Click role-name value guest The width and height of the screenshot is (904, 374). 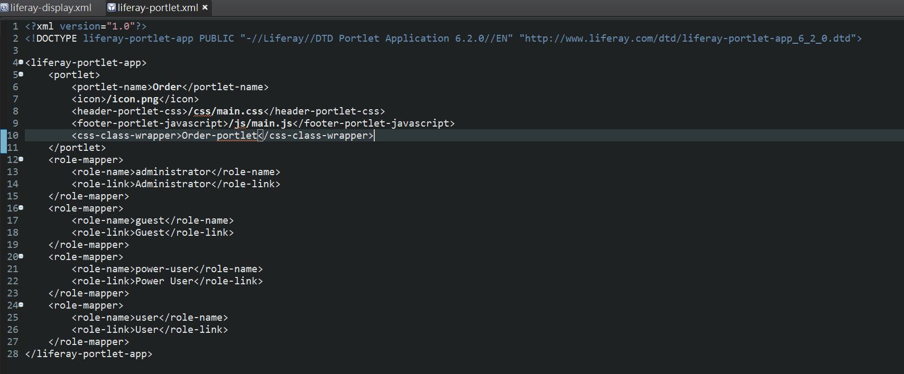click(150, 220)
